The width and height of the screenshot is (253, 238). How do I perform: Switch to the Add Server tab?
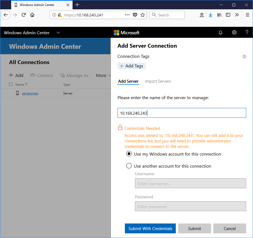coord(128,81)
